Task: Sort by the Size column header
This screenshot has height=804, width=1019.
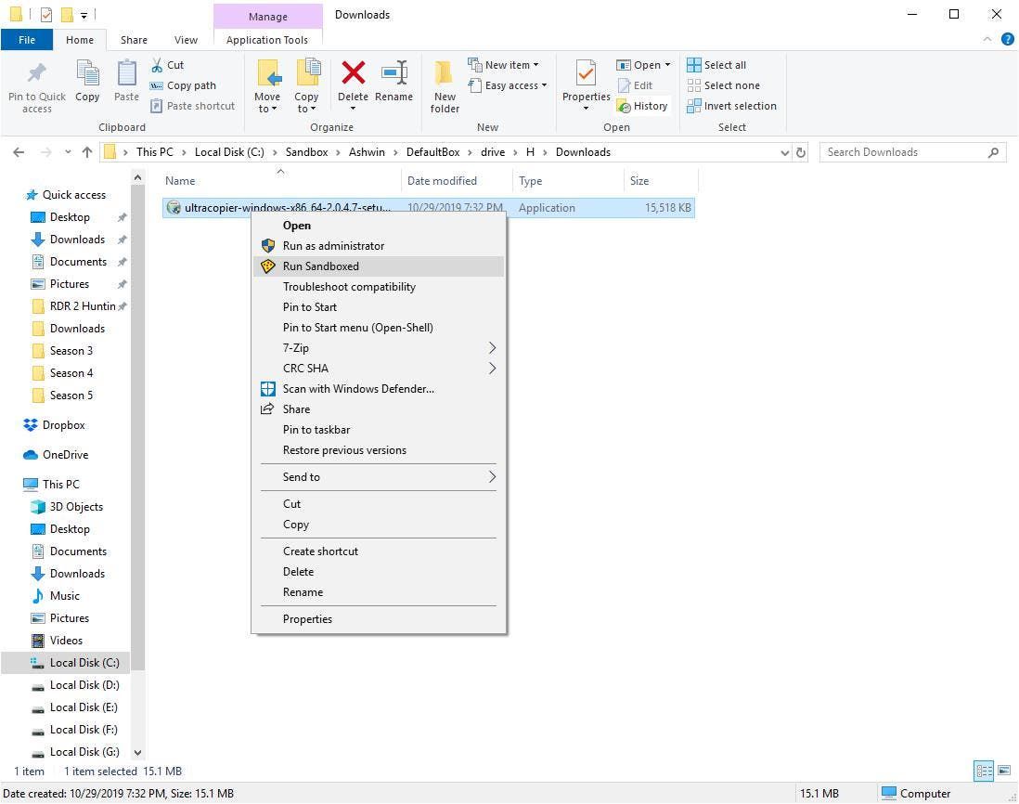Action: (x=661, y=181)
